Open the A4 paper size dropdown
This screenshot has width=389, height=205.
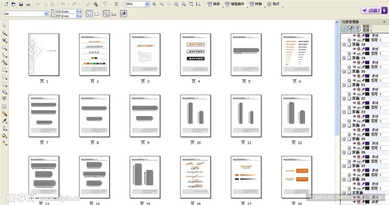point(46,14)
